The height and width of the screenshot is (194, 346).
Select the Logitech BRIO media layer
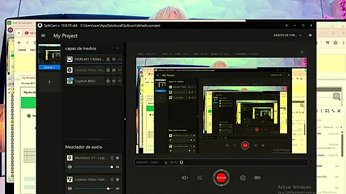94,81
